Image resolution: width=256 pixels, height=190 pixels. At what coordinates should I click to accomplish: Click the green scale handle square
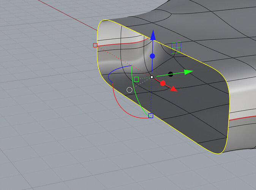[136, 79]
